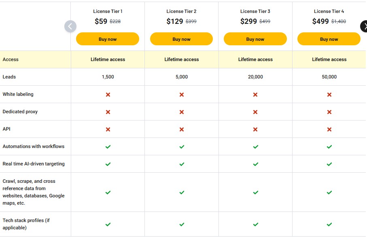This screenshot has height=237, width=367.
Task: Click the API row label
Action: pyautogui.click(x=6, y=129)
